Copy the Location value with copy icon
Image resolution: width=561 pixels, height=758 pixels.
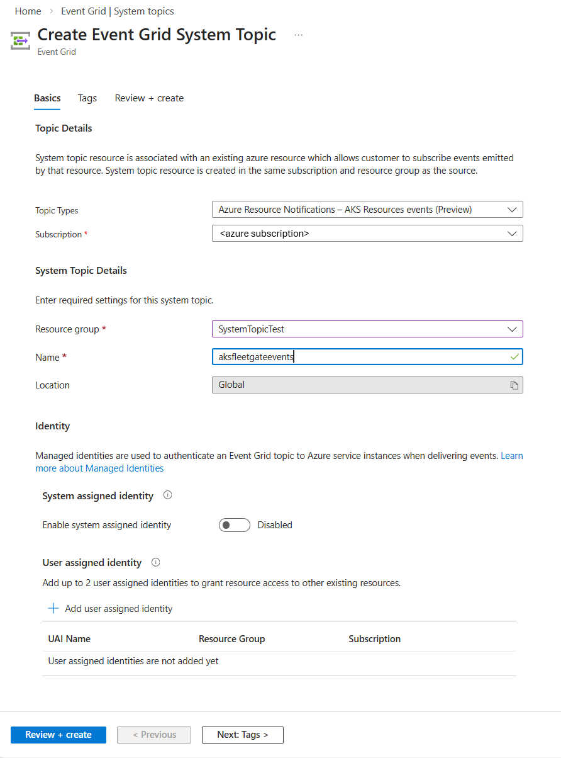point(514,385)
